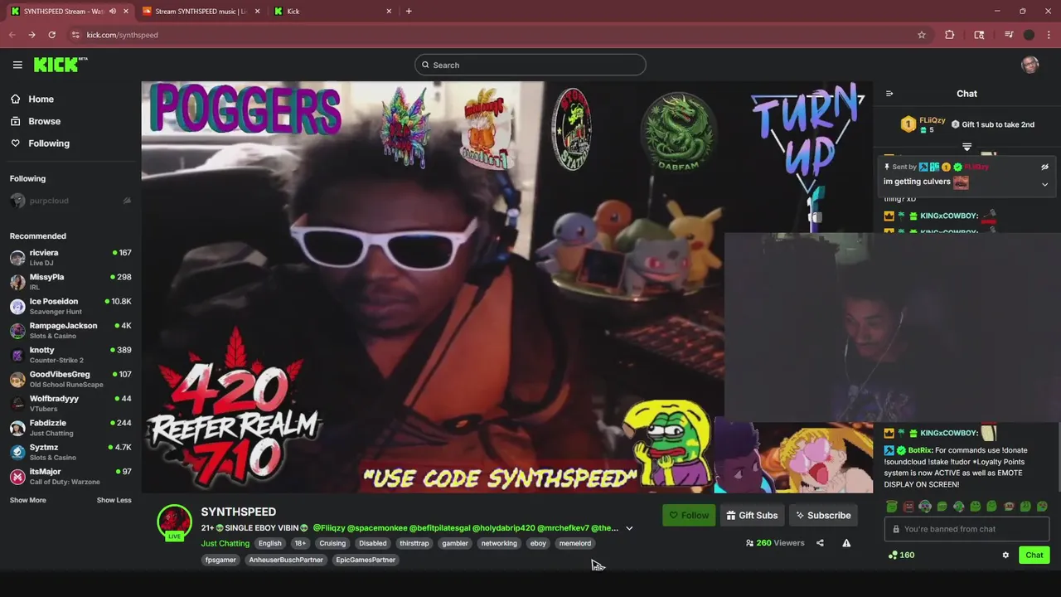Open knotty recommended channel

70,354
